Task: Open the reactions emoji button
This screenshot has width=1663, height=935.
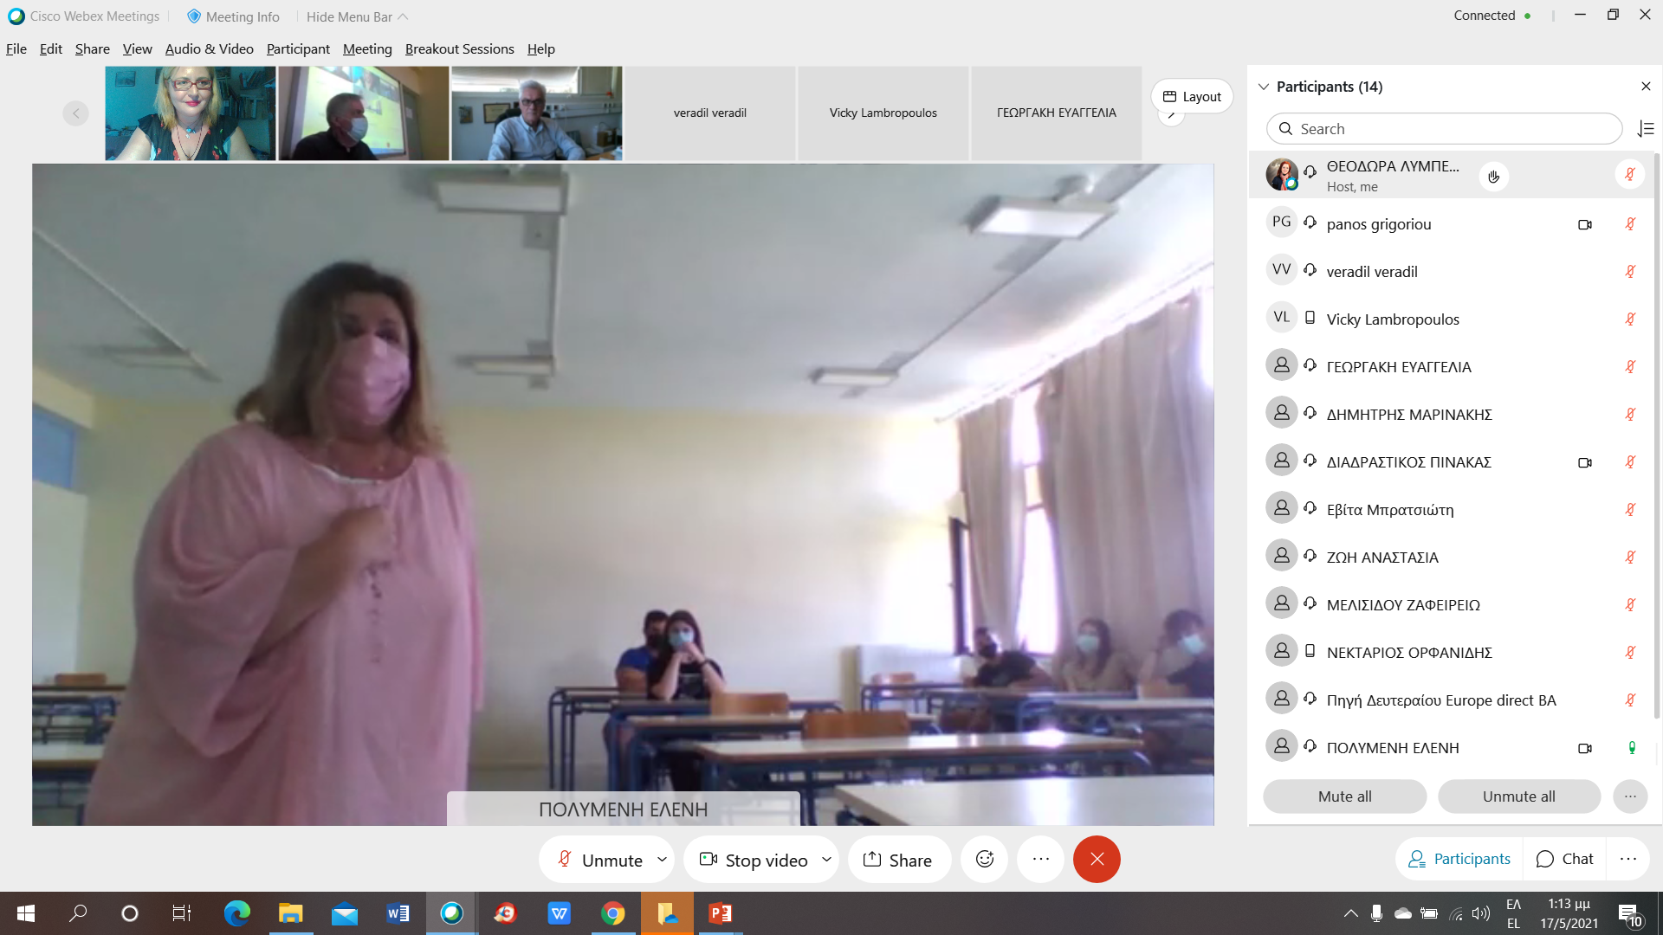Action: click(985, 859)
